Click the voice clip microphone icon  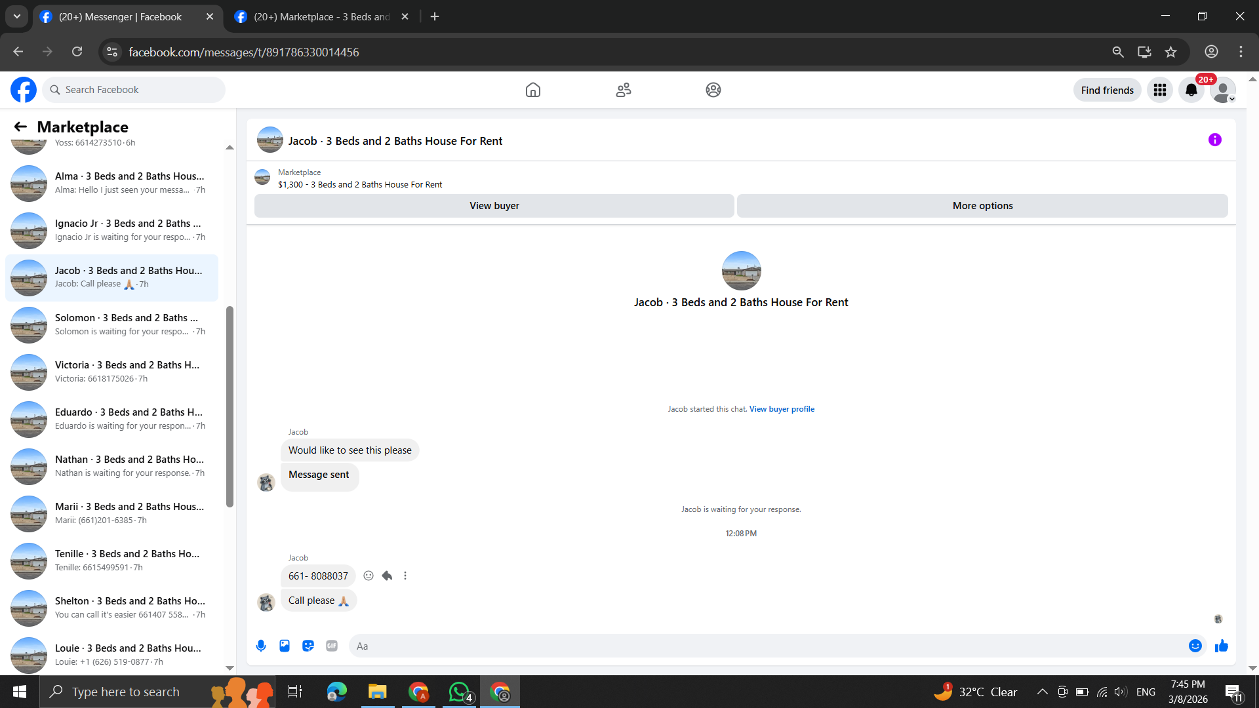pyautogui.click(x=261, y=646)
